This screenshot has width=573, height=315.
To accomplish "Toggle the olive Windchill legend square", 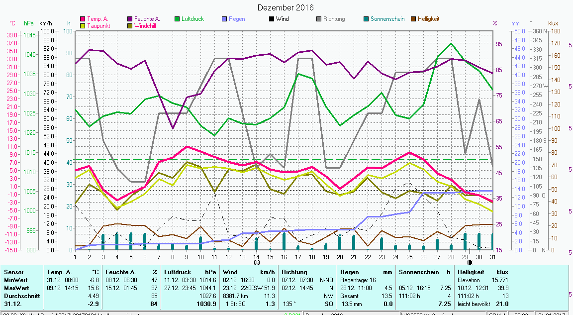I will tap(130, 25).
